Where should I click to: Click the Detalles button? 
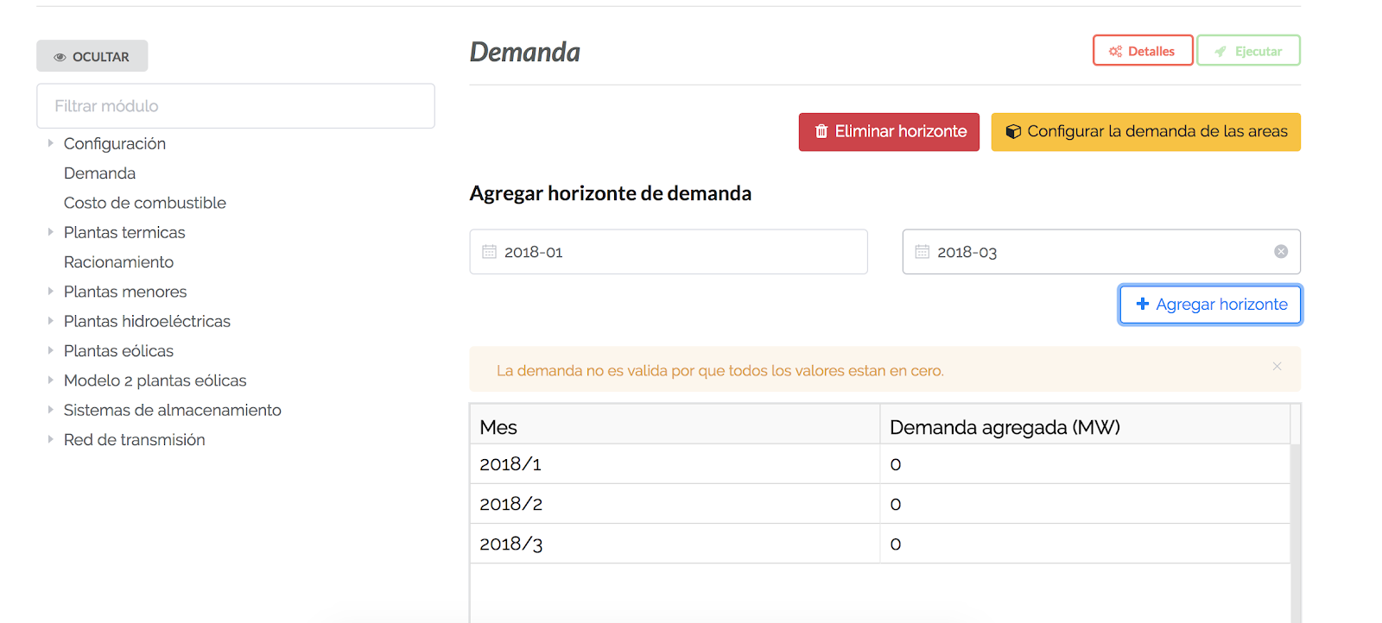pyautogui.click(x=1143, y=51)
